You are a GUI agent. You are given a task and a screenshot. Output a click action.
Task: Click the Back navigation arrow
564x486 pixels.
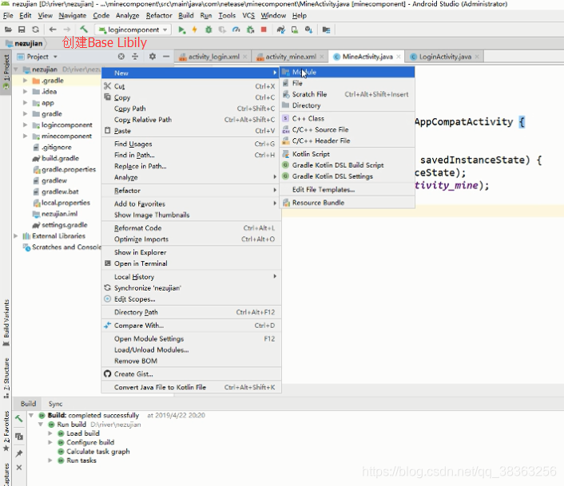pyautogui.click(x=53, y=30)
